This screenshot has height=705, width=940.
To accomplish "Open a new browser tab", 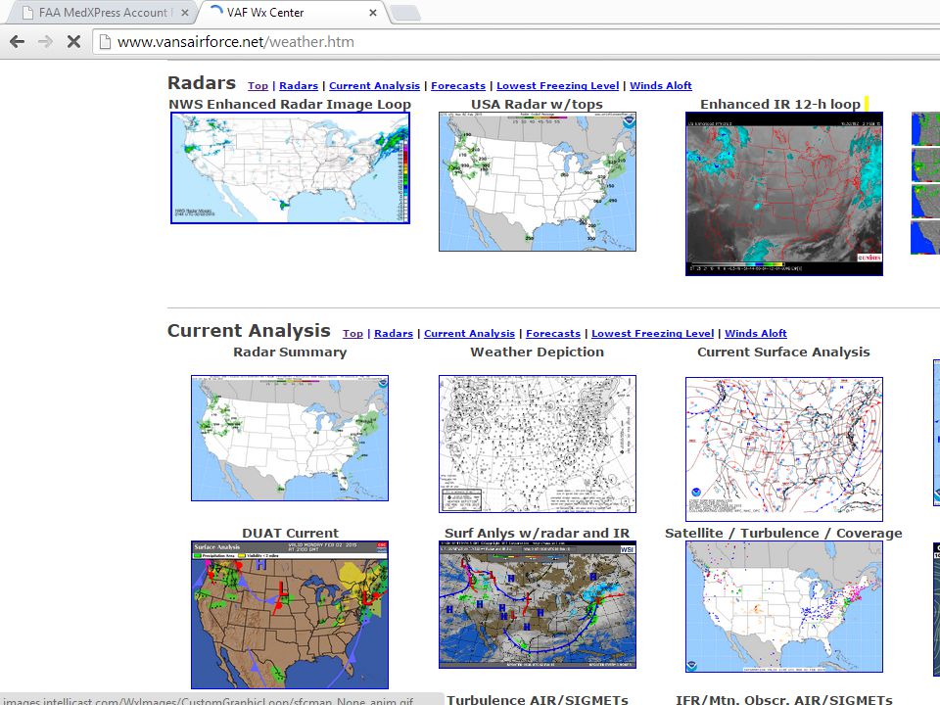I will (405, 13).
